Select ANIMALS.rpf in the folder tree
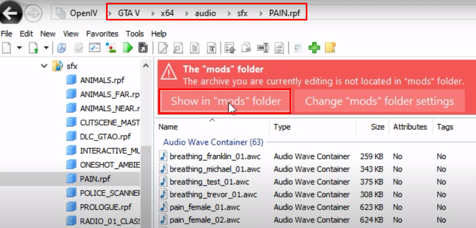Screen dimensions: 476x228 click(102, 80)
